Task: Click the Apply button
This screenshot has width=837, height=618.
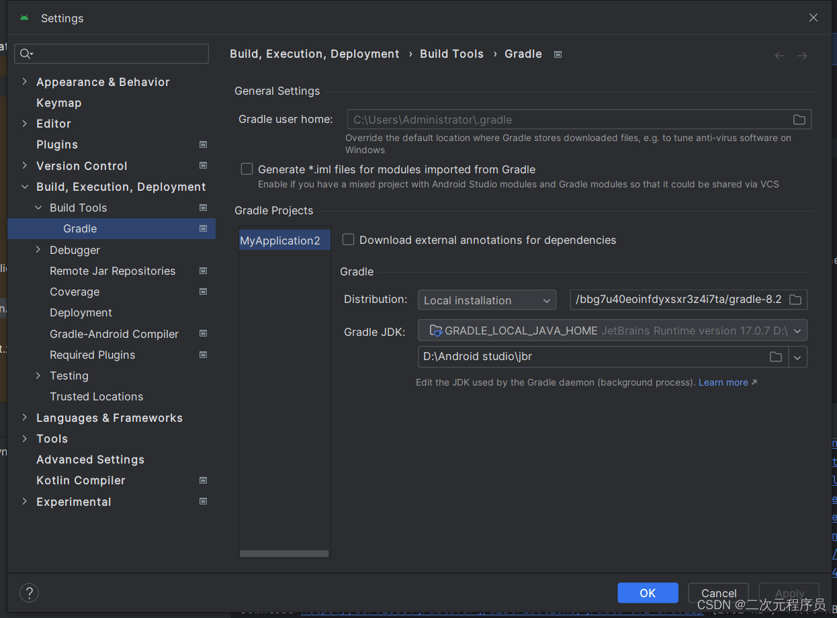Action: click(x=789, y=592)
